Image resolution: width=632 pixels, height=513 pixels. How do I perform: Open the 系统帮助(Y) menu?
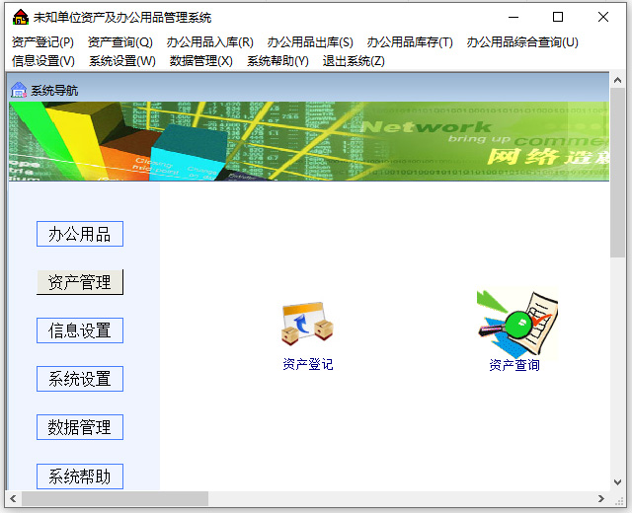click(277, 61)
